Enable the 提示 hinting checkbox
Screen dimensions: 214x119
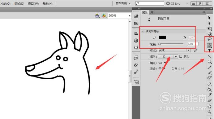181,56
